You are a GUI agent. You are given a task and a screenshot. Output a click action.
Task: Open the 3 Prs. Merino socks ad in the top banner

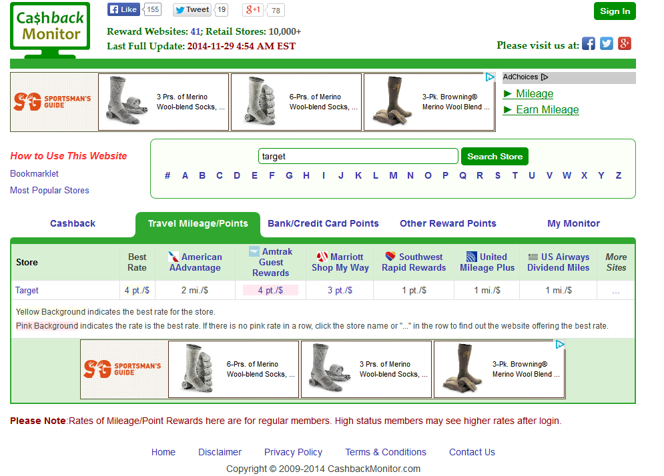(x=163, y=102)
